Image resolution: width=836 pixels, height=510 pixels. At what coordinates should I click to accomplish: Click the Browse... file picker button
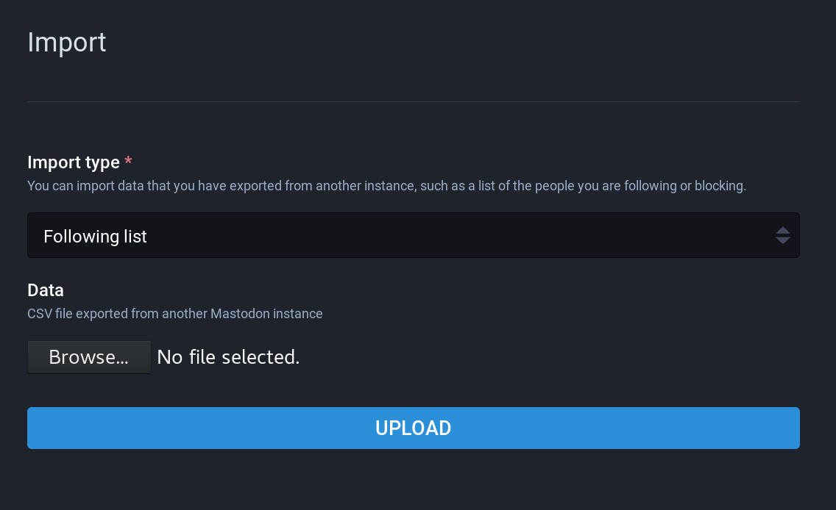[x=88, y=356]
